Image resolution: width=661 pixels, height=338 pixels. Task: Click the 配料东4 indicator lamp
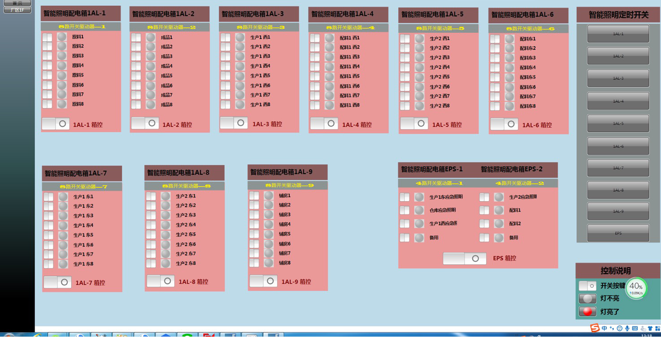point(509,68)
